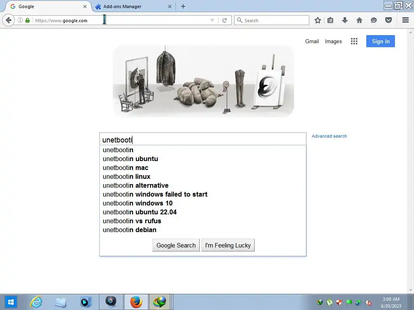Viewport: 414px width, 310px height.
Task: Pick suggestion 'unetbootin vs rufus'
Action: 203,221
